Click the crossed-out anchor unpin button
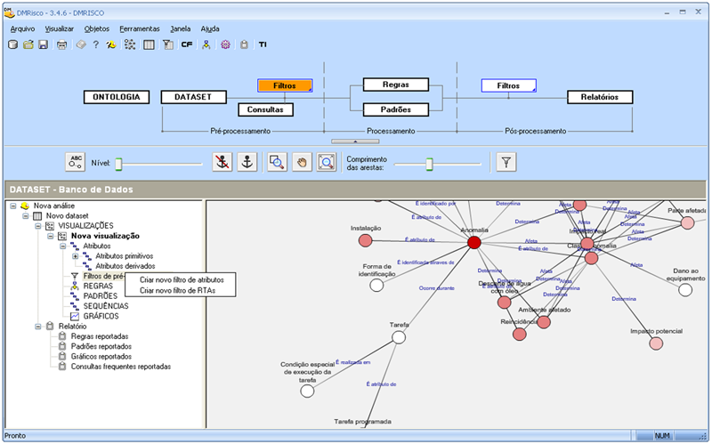 (222, 162)
